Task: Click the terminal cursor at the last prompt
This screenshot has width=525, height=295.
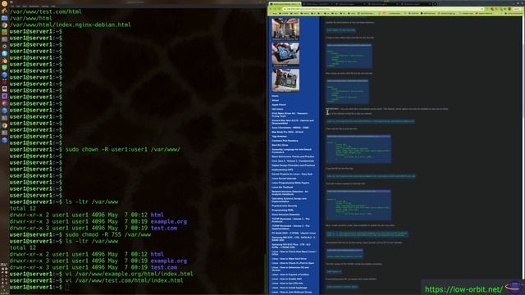Action: [67, 288]
